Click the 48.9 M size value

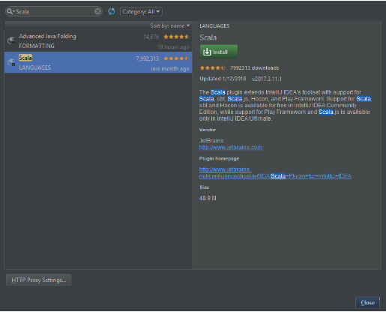(x=208, y=198)
